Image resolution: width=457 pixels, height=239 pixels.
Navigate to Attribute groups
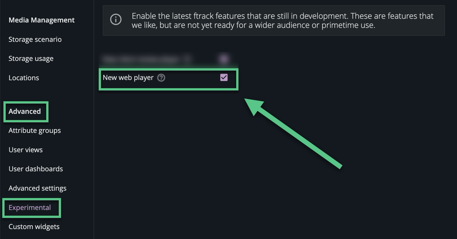click(35, 130)
